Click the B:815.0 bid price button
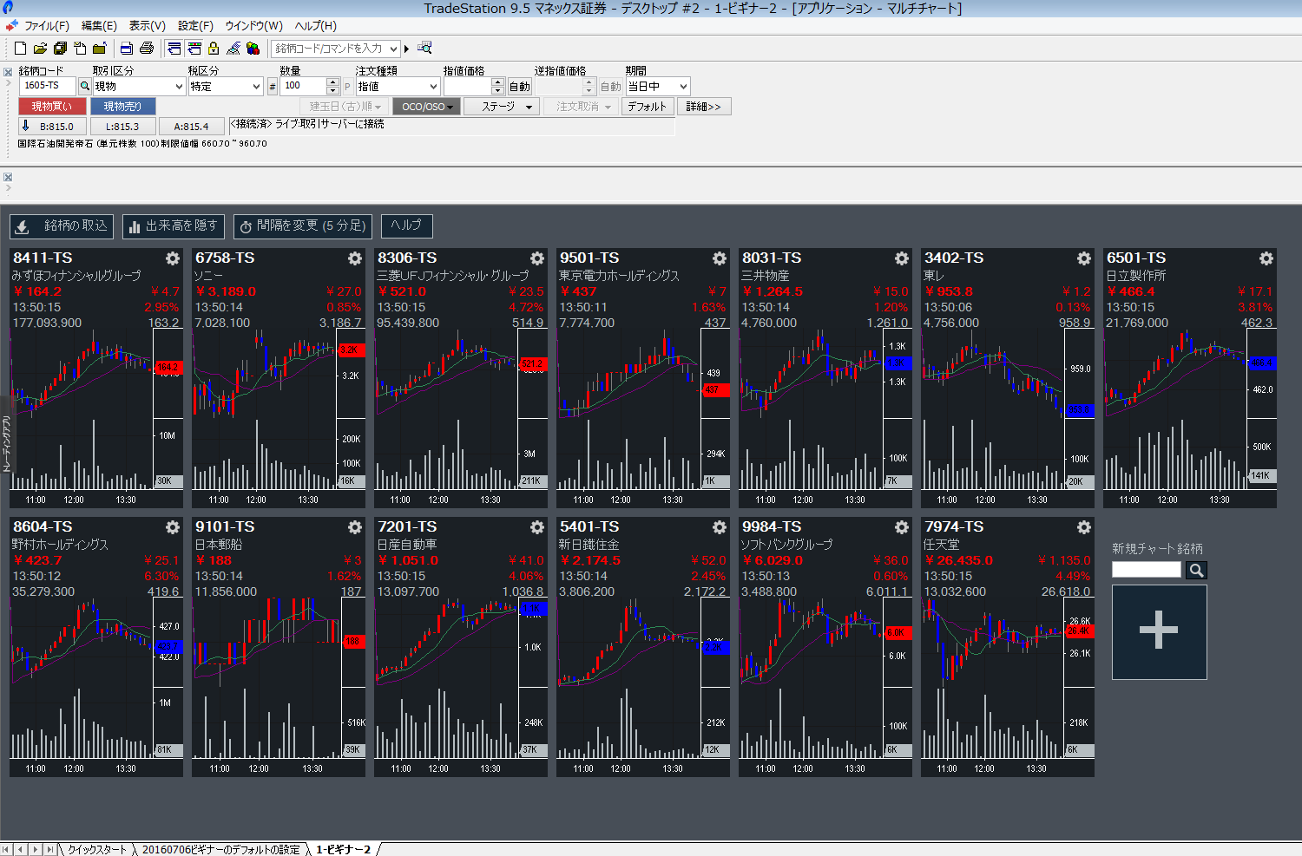The width and height of the screenshot is (1302, 856). click(52, 127)
